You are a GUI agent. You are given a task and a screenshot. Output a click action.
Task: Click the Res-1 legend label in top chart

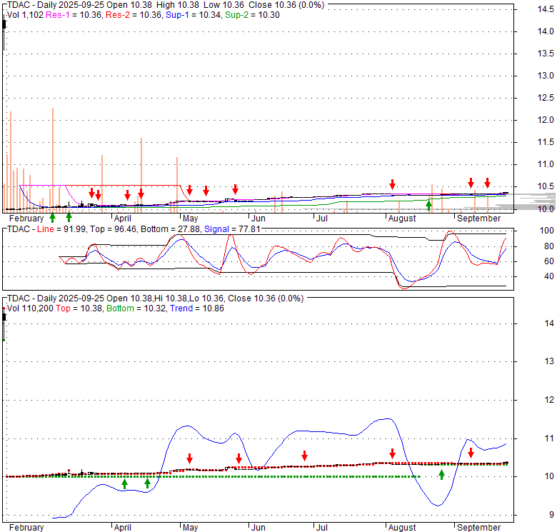point(58,15)
